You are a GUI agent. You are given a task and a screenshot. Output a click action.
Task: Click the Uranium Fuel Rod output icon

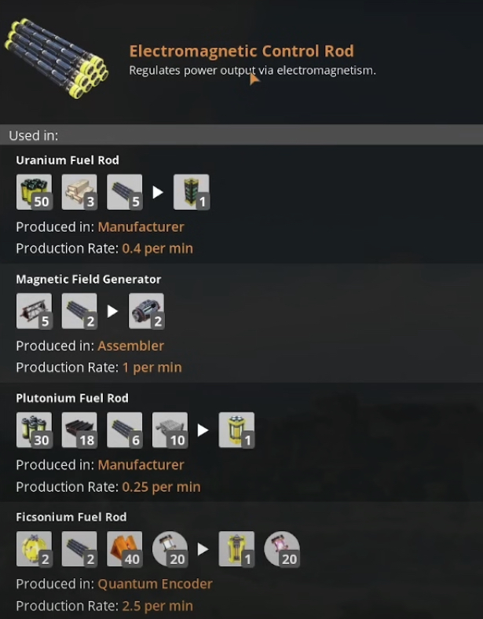(x=192, y=192)
